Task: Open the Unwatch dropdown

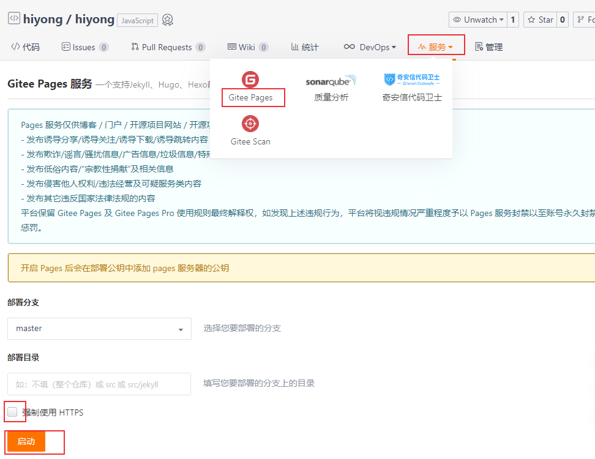Action: click(x=478, y=20)
